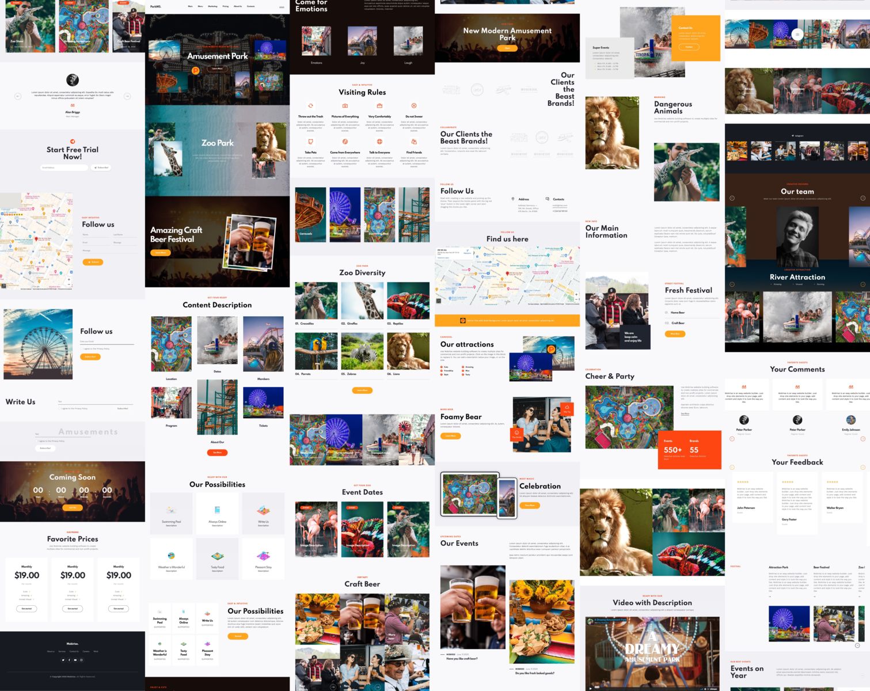870x691 pixels.
Task: Click the Do not Swear rule icon
Action: pyautogui.click(x=414, y=106)
